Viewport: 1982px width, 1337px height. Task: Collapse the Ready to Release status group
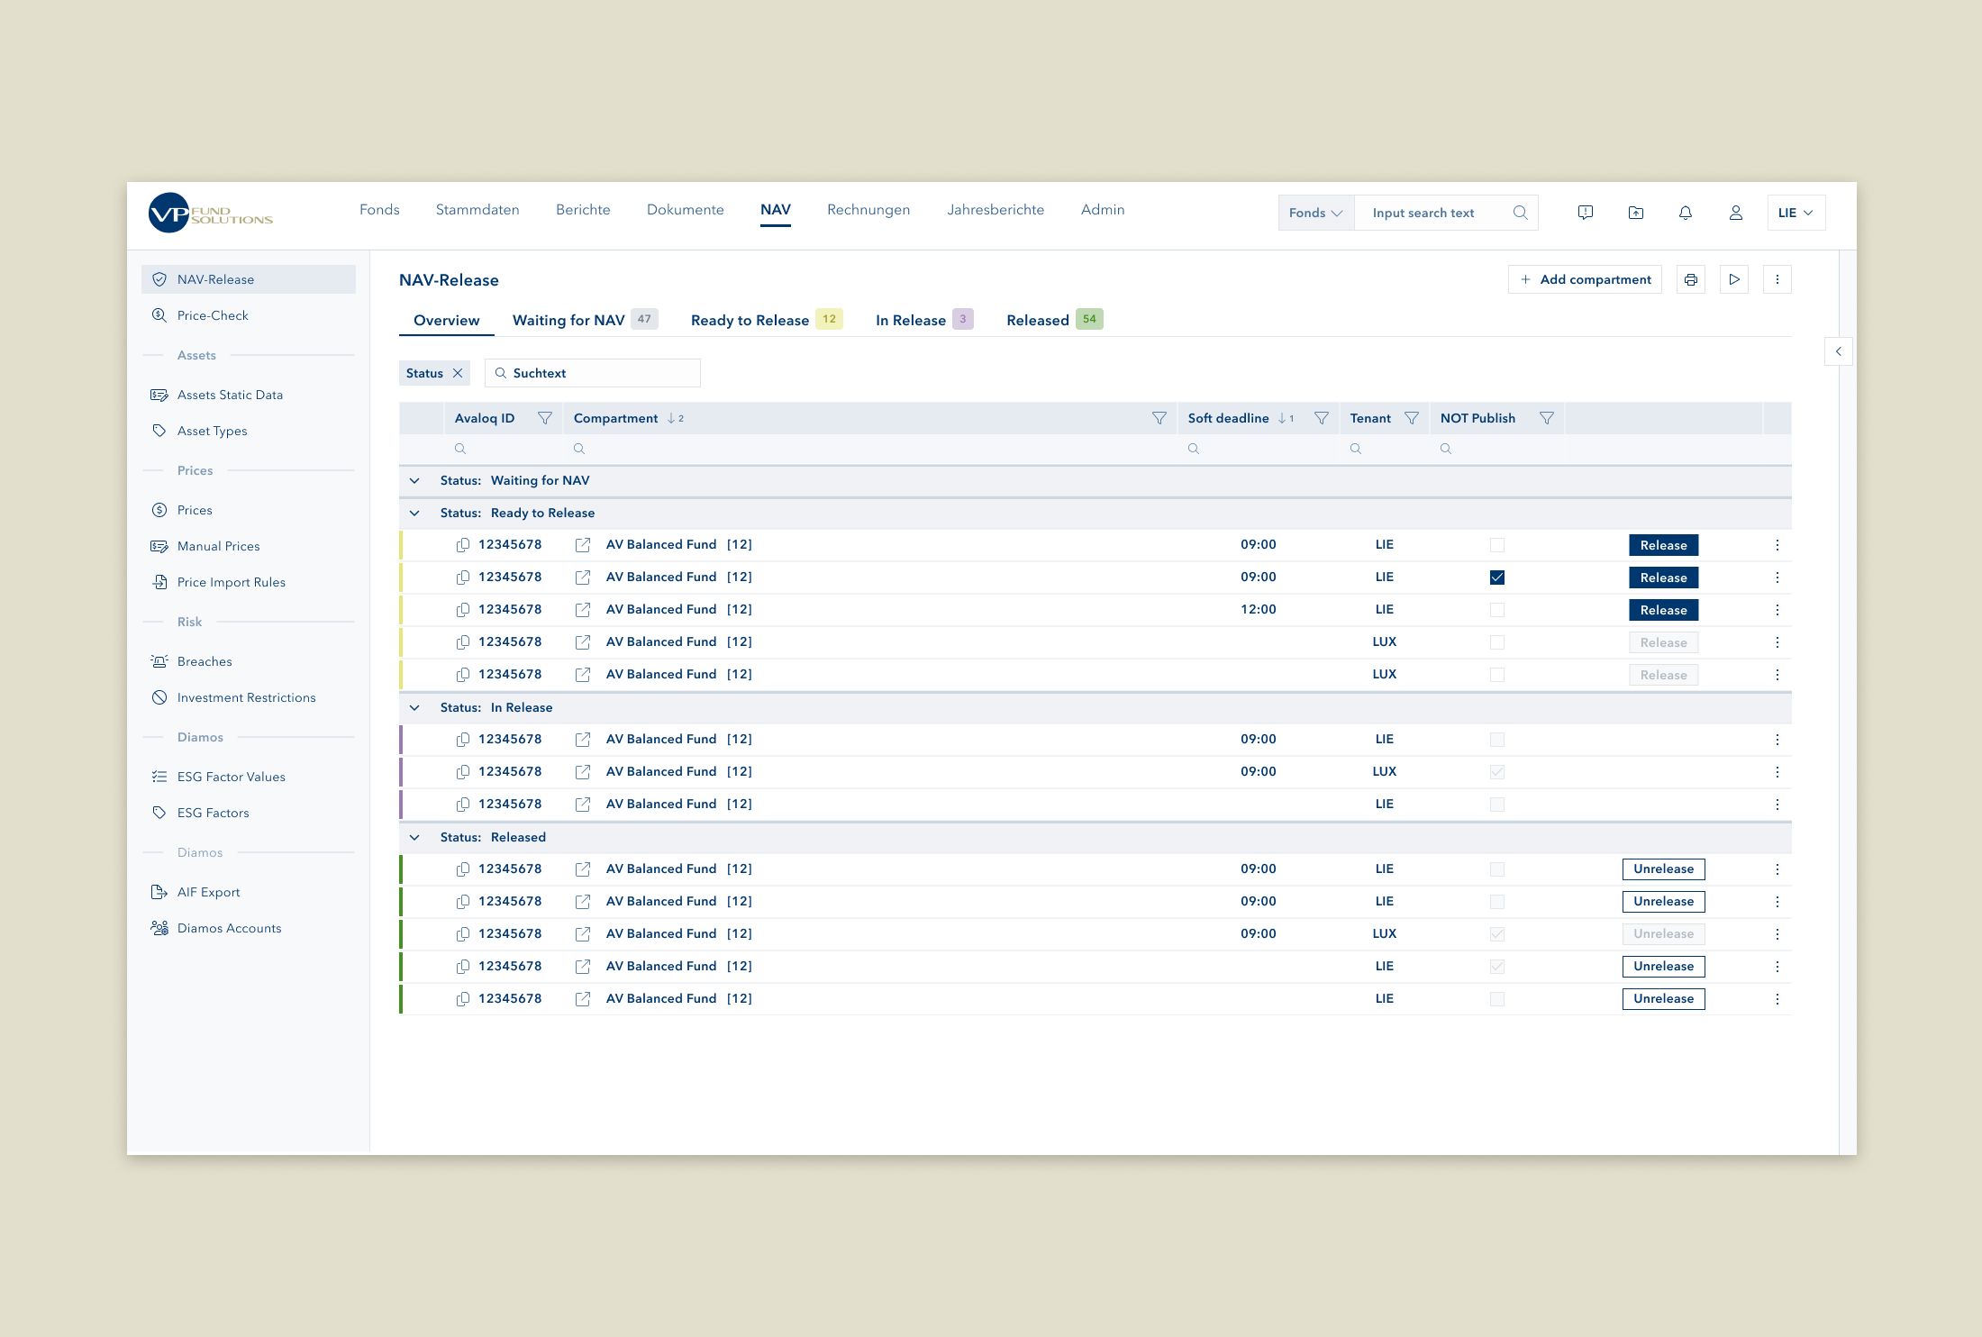(x=414, y=513)
